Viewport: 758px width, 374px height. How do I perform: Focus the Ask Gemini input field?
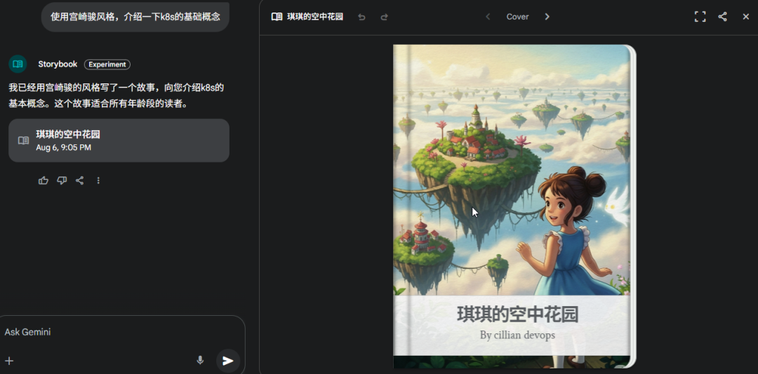pyautogui.click(x=121, y=332)
